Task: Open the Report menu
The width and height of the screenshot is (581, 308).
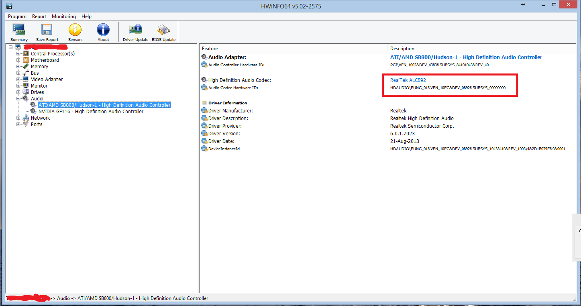Action: point(39,16)
